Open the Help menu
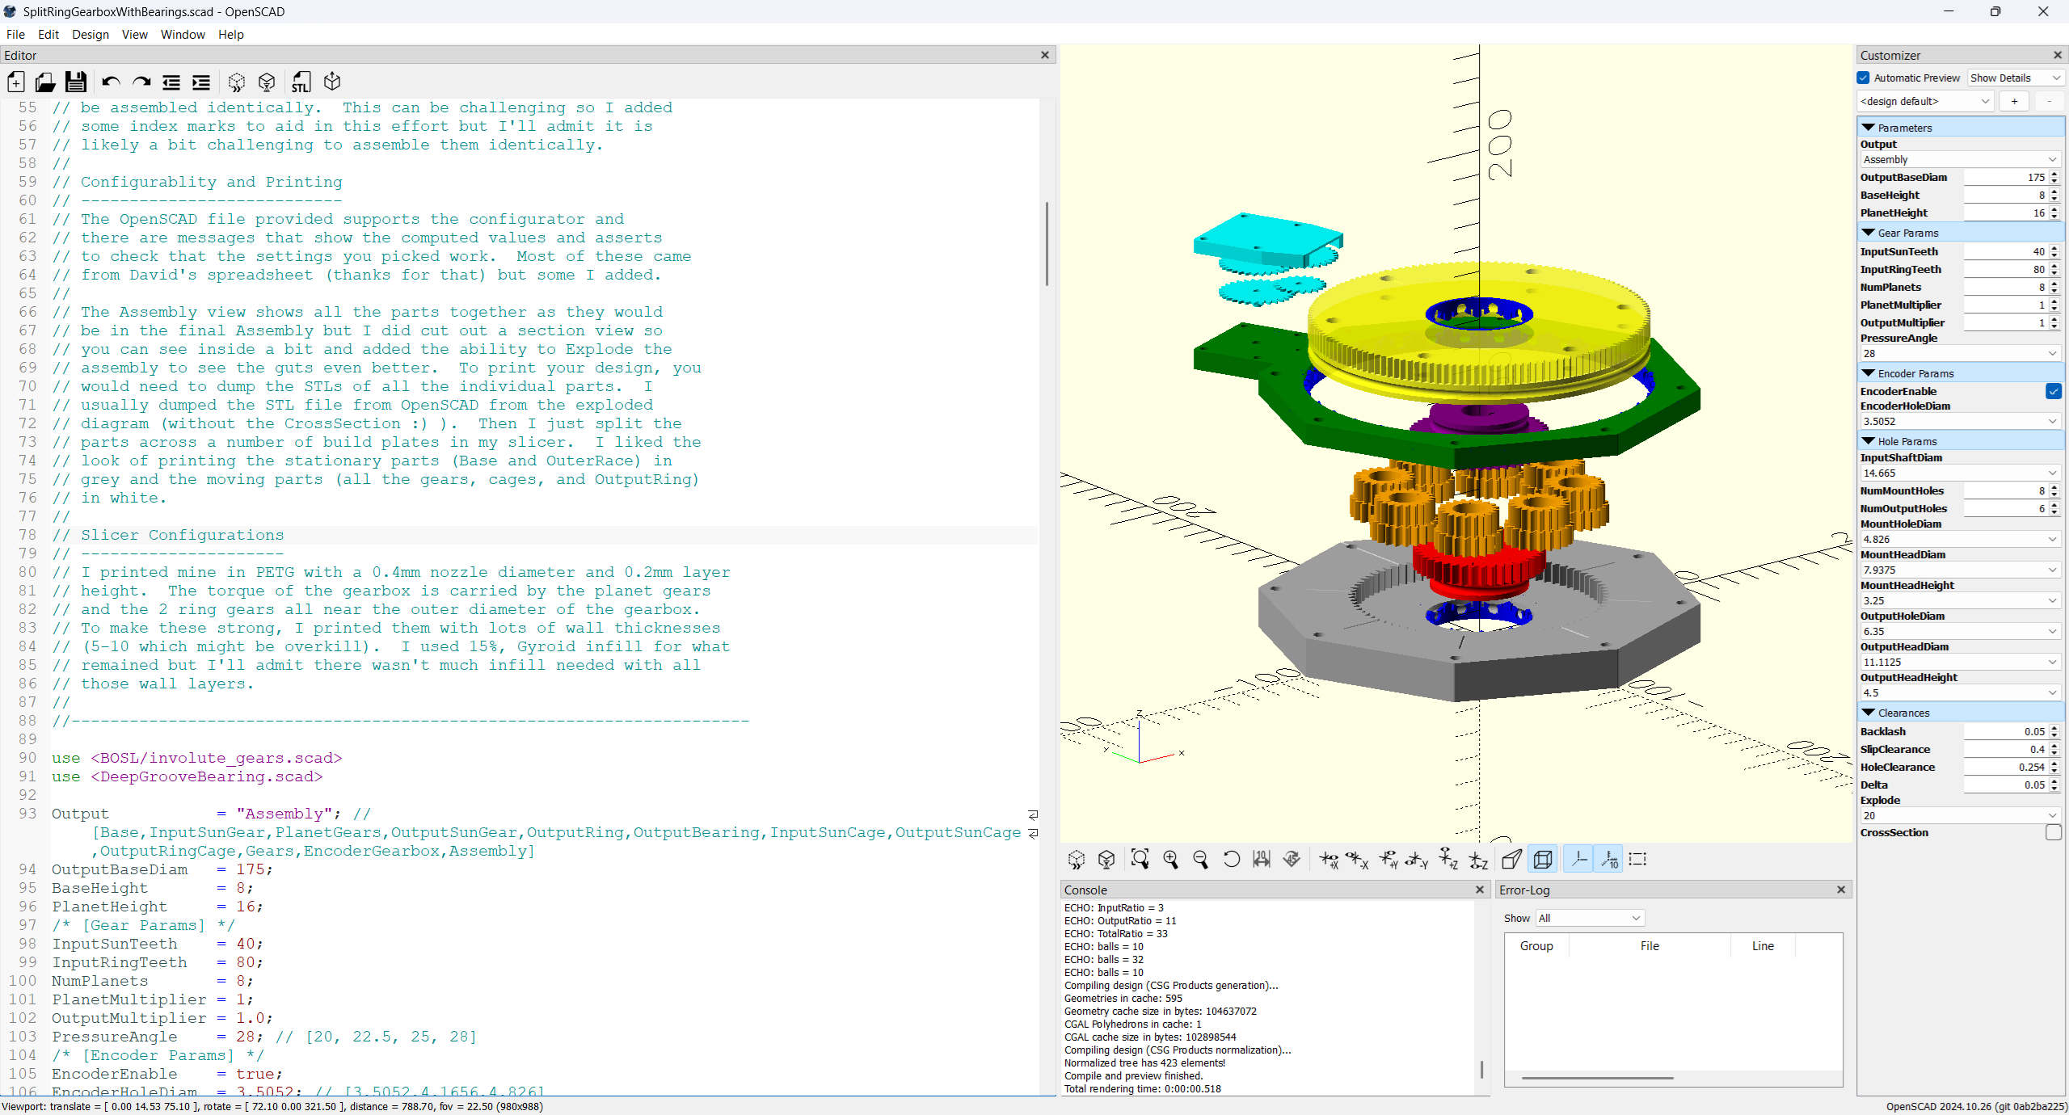Viewport: 2069px width, 1115px height. 230,34
